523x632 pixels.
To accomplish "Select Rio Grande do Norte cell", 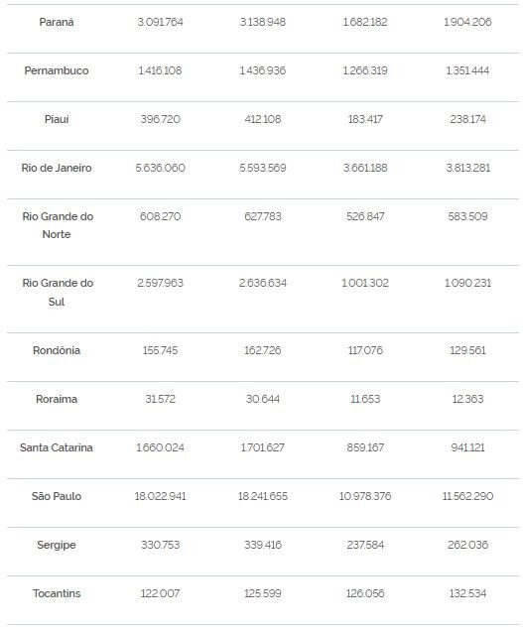I will (58, 225).
